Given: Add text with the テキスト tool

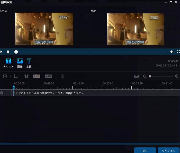Looking at the screenshot, I should (x=8, y=63).
